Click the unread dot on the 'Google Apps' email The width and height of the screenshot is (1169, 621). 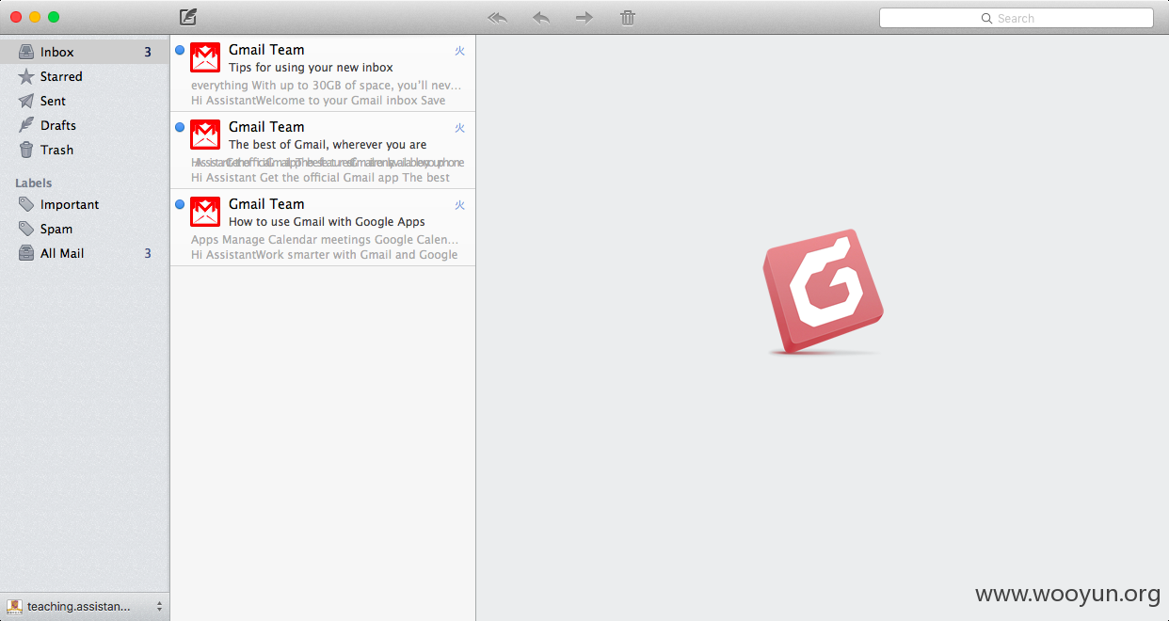coord(180,204)
